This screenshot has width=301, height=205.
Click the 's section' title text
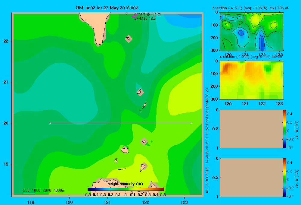227,57
